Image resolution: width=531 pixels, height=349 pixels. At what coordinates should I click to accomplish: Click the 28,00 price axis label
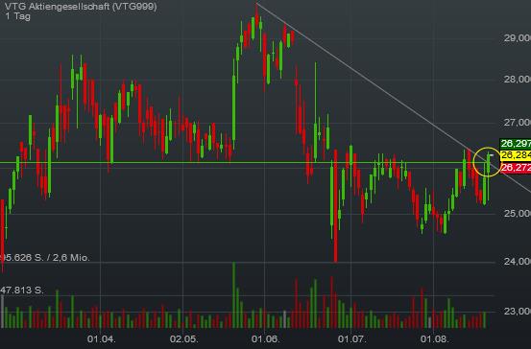click(x=518, y=80)
